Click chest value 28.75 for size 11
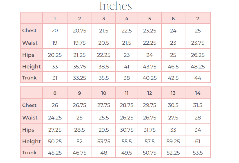The width and height of the screenshot is (239, 163). 127,105
